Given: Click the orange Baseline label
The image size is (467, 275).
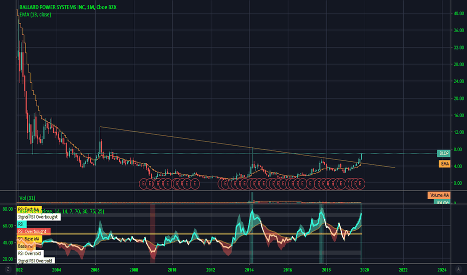Looking at the screenshot, I should click(26, 246).
